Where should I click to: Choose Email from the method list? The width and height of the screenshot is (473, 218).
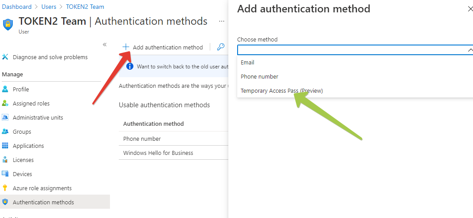click(x=355, y=62)
